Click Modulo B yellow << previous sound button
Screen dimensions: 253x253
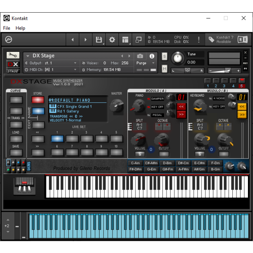pos(242,107)
